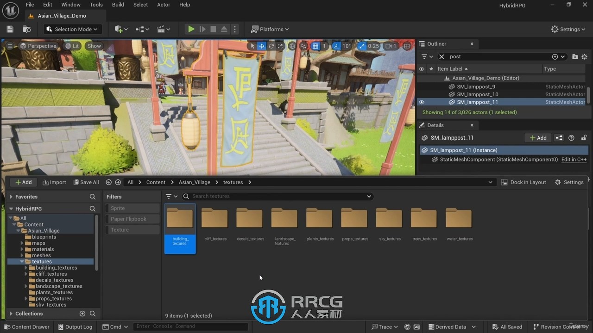Open the Tools menu
Image resolution: width=593 pixels, height=333 pixels.
click(96, 5)
